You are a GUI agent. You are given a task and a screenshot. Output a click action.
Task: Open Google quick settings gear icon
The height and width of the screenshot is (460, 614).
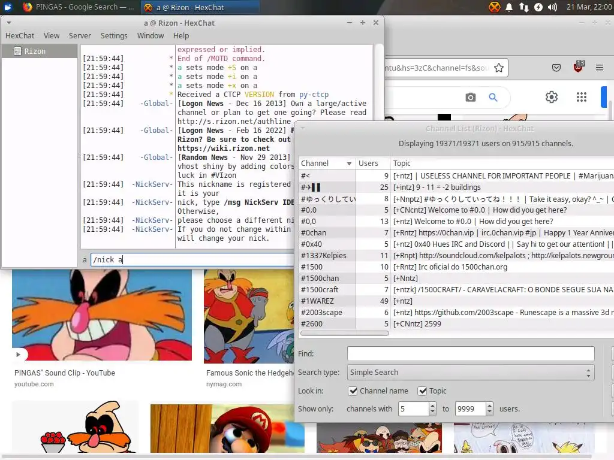[x=552, y=97]
